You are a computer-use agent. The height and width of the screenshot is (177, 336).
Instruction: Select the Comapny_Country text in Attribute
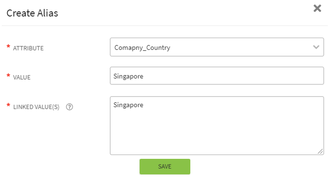pos(142,48)
